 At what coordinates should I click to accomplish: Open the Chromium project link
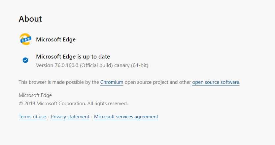point(112,82)
